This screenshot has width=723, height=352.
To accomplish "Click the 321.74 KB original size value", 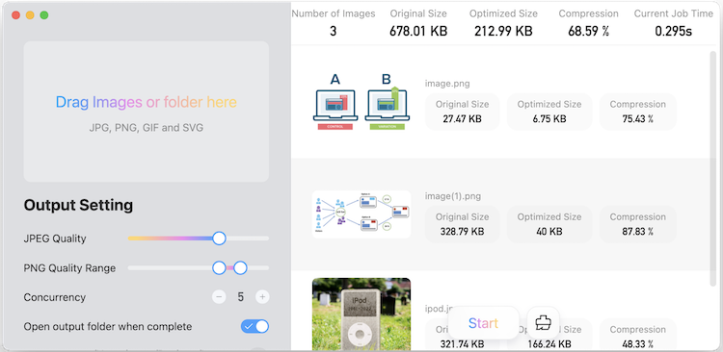I will [462, 344].
